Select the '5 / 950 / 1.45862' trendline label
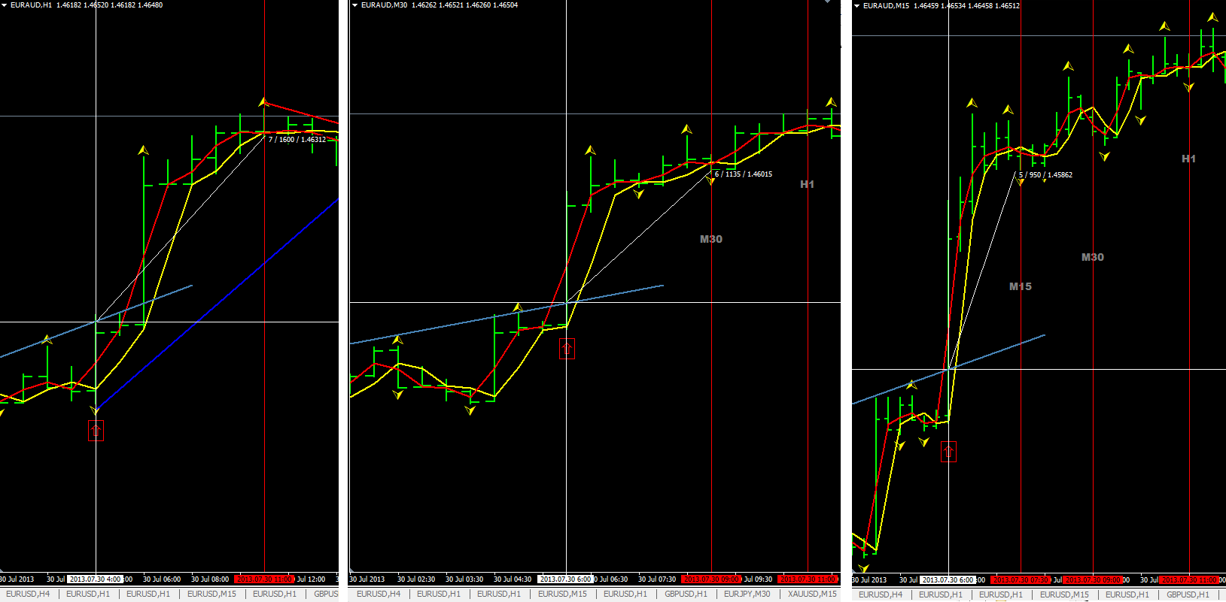Screen dimensions: 1226x602 tap(1045, 175)
